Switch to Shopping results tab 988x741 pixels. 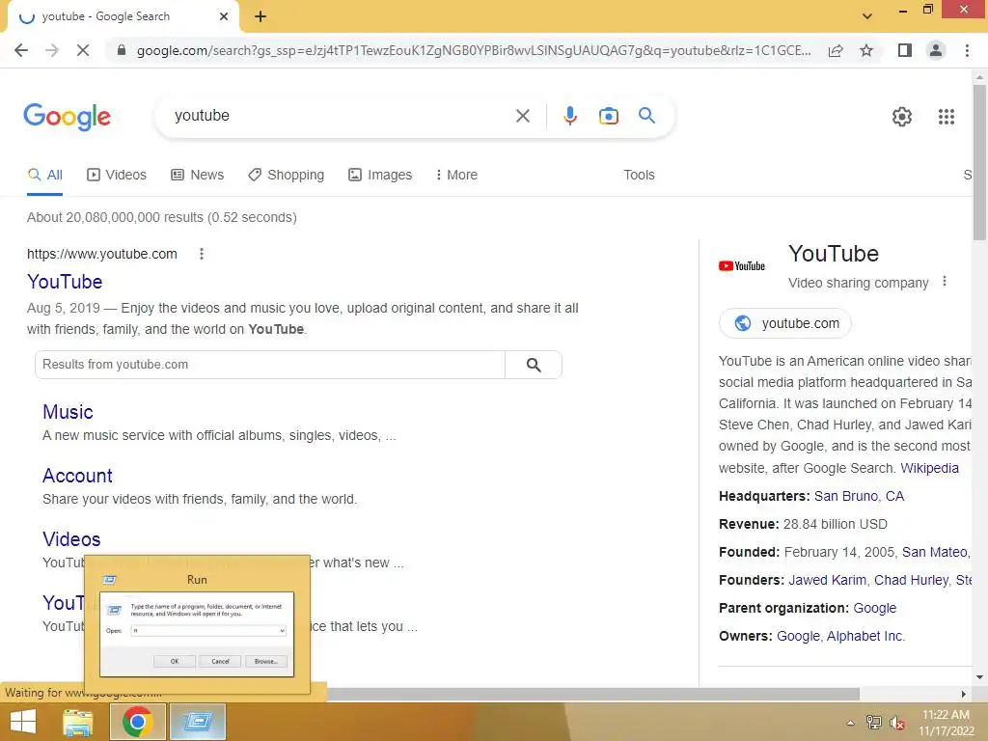[286, 176]
